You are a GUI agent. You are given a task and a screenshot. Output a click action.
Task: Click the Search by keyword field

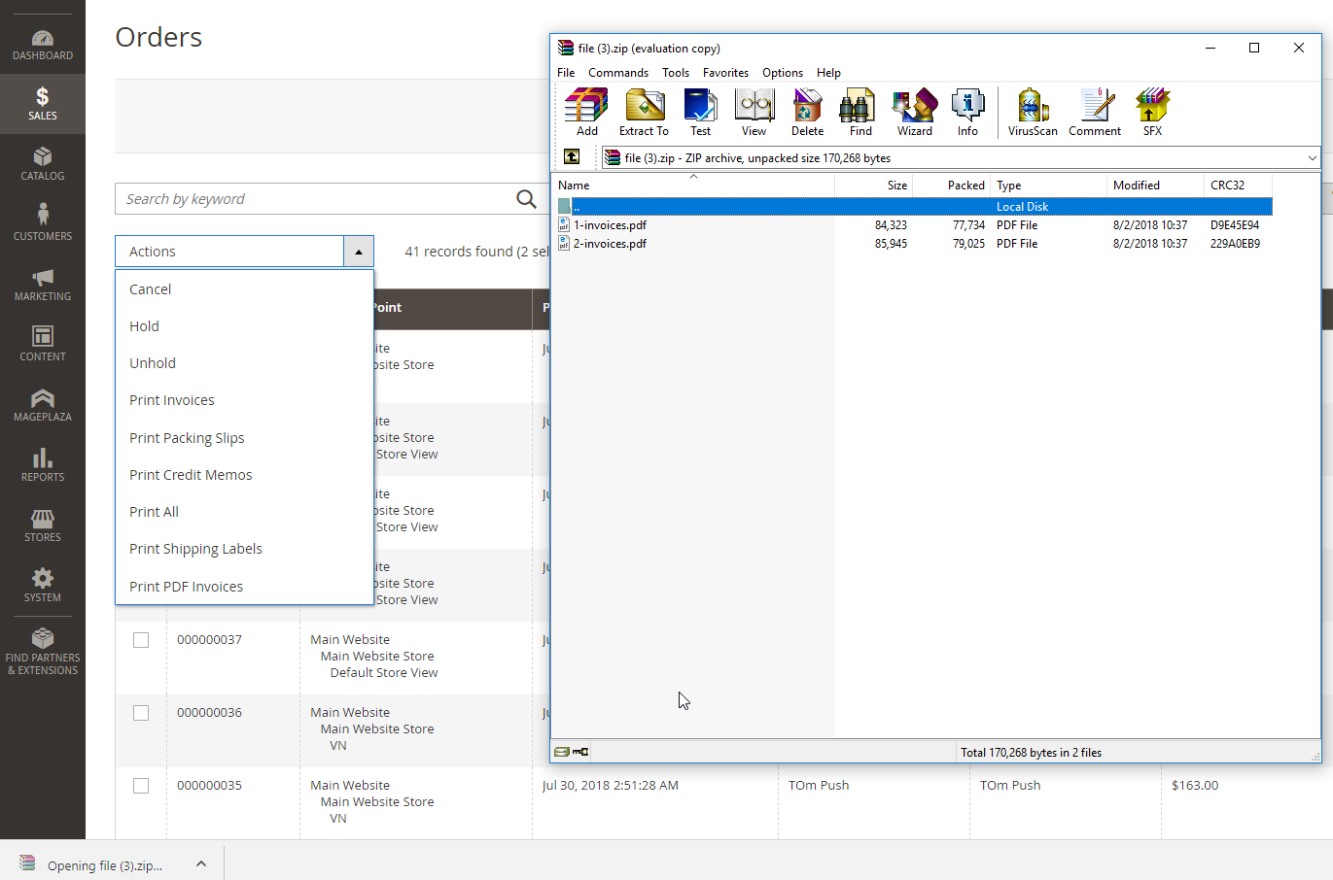coord(316,199)
